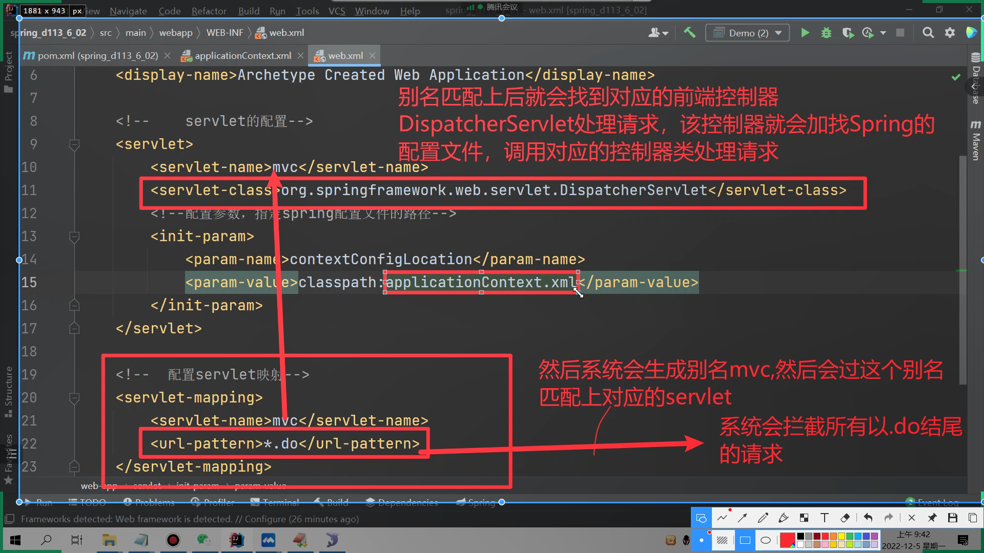Switch to the applicationContext.xml tab
This screenshot has height=553, width=984.
(243, 55)
